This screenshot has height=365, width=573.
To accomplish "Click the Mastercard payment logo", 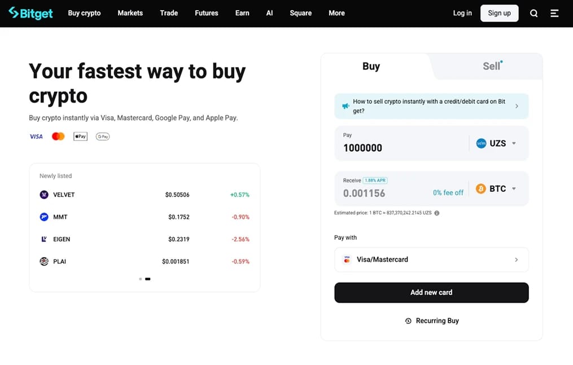I will tap(58, 137).
